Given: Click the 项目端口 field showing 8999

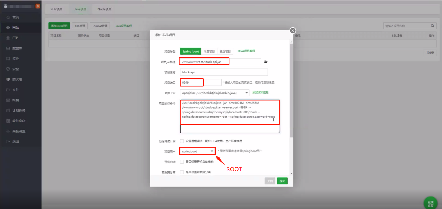Looking at the screenshot, I should (201, 82).
